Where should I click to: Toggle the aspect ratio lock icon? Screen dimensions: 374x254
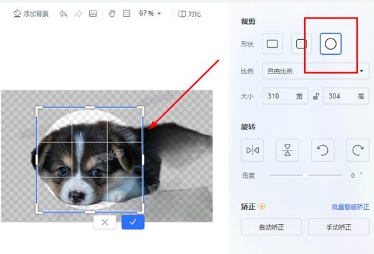316,96
